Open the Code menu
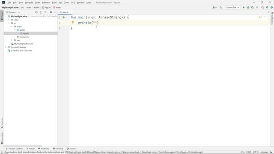 click(37, 3)
